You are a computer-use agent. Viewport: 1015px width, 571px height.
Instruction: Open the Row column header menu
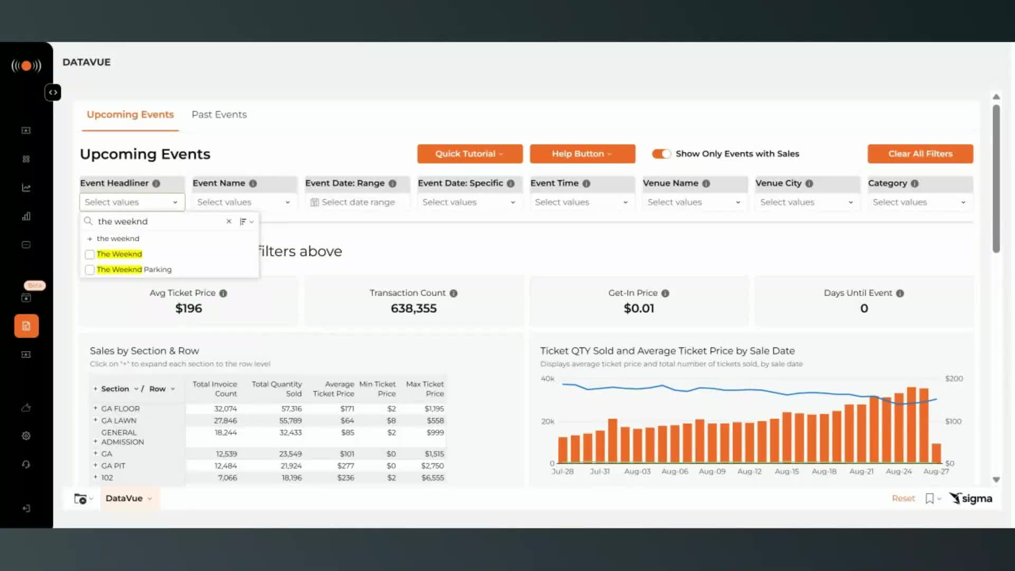tap(173, 389)
